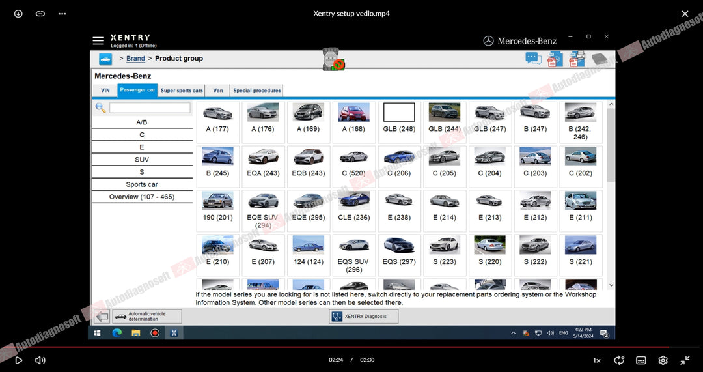Open the Special procedures tab

257,90
